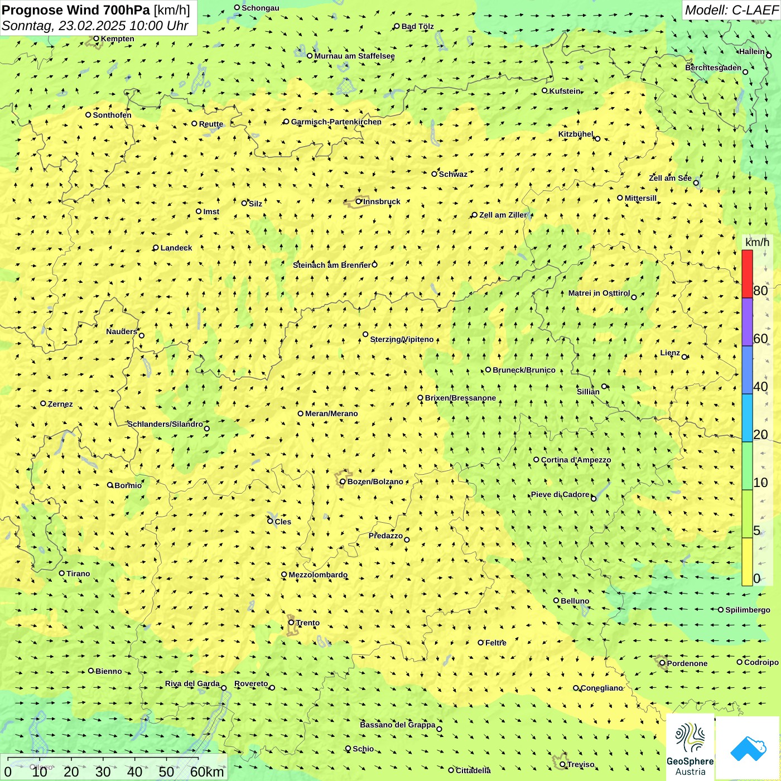Click the cyan 20 km/h legend color
The width and height of the screenshot is (781, 781).
747,418
